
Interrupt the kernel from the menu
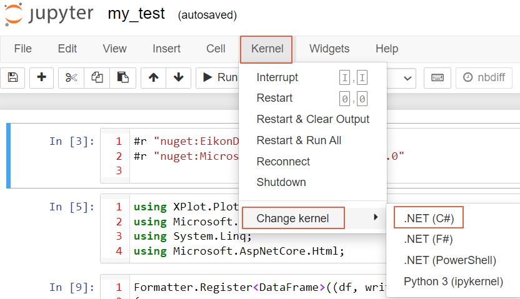point(277,77)
